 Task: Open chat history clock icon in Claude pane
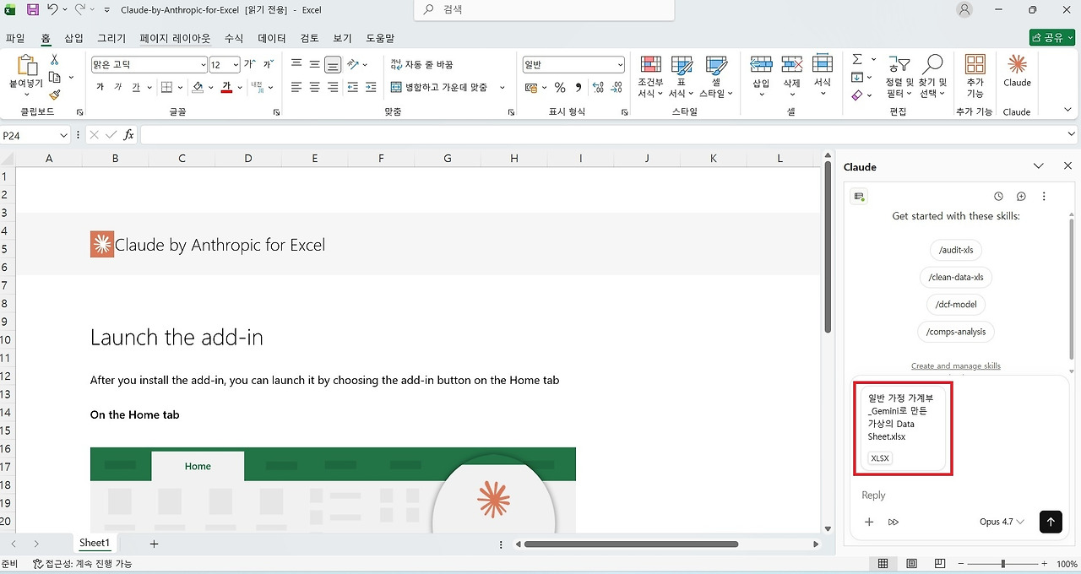click(x=998, y=196)
